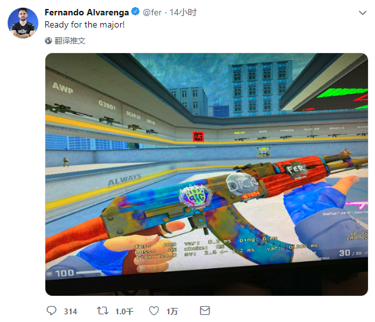This screenshot has width=375, height=322.
Task: Open the 14小时 timestamp link
Action: click(x=183, y=12)
